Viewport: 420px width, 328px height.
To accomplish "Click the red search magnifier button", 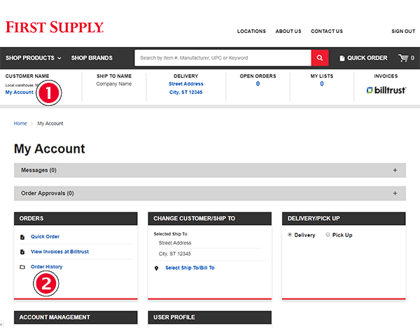I will click(x=320, y=57).
